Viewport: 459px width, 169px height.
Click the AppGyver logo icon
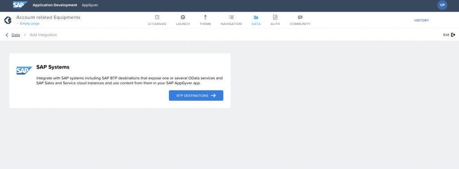8,20
